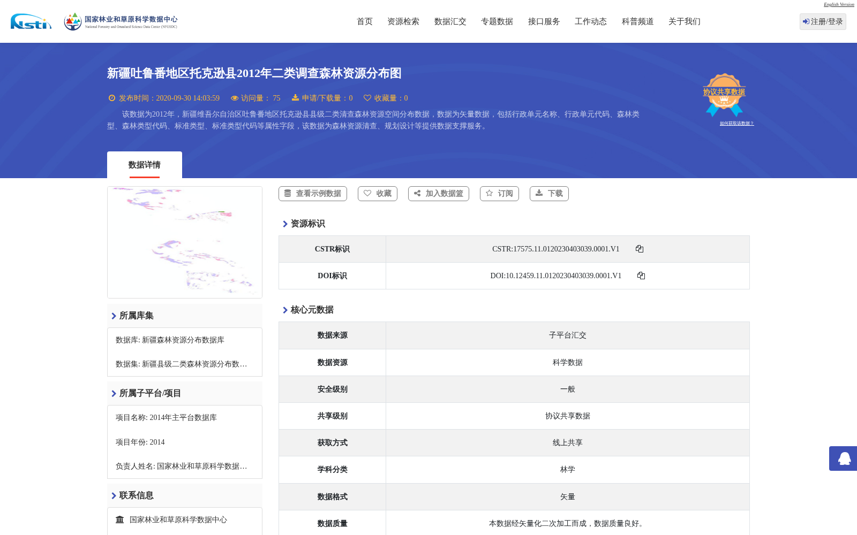Copy the DOI identifier
Image resolution: width=857 pixels, height=535 pixels.
coord(641,276)
